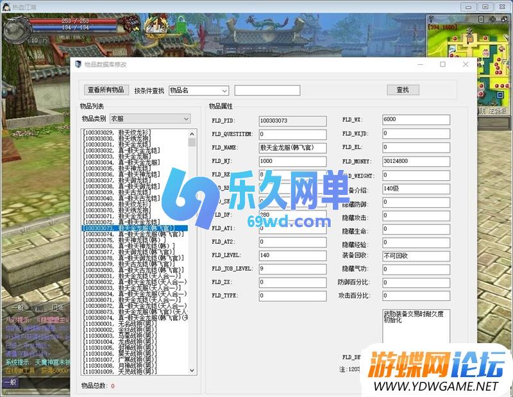Click the search text input box
Image resolution: width=513 pixels, height=397 pixels.
[267, 90]
